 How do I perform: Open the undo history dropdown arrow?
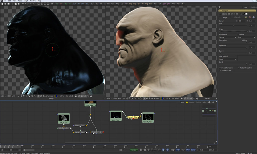25,4
